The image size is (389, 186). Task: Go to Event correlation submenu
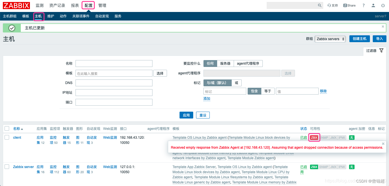[81, 16]
